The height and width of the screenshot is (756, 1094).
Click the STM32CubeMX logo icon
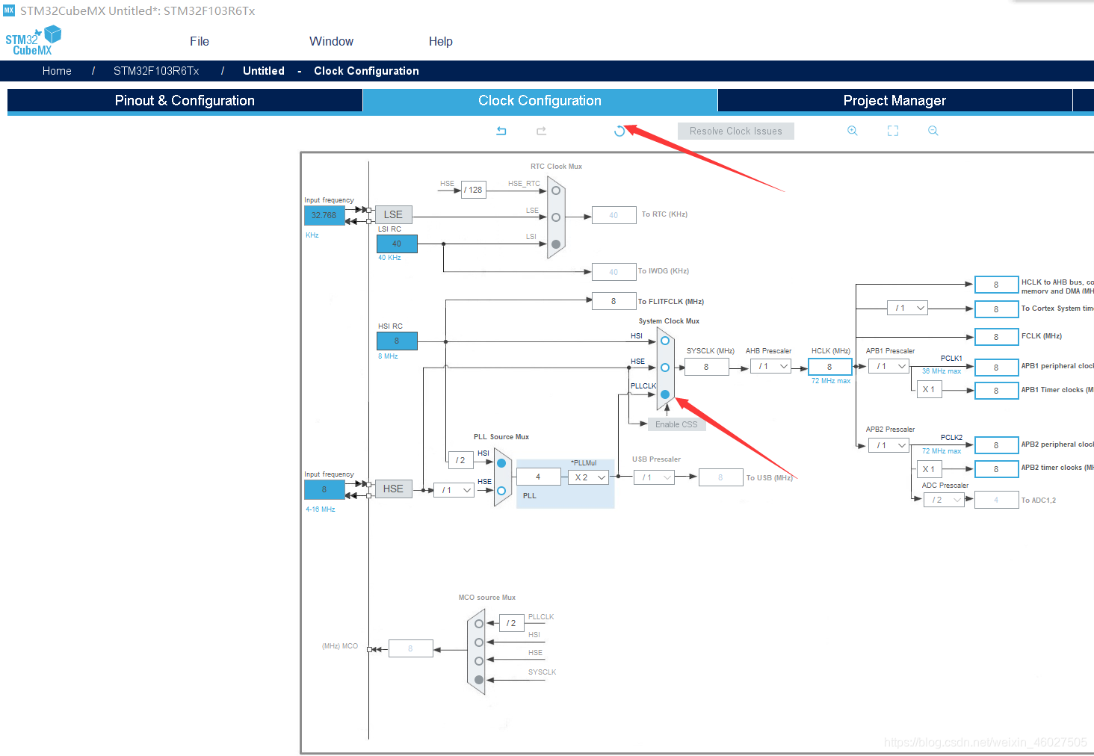pos(33,40)
